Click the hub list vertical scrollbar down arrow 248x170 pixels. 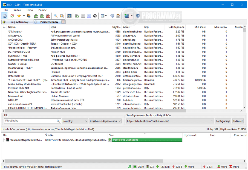tap(245, 107)
